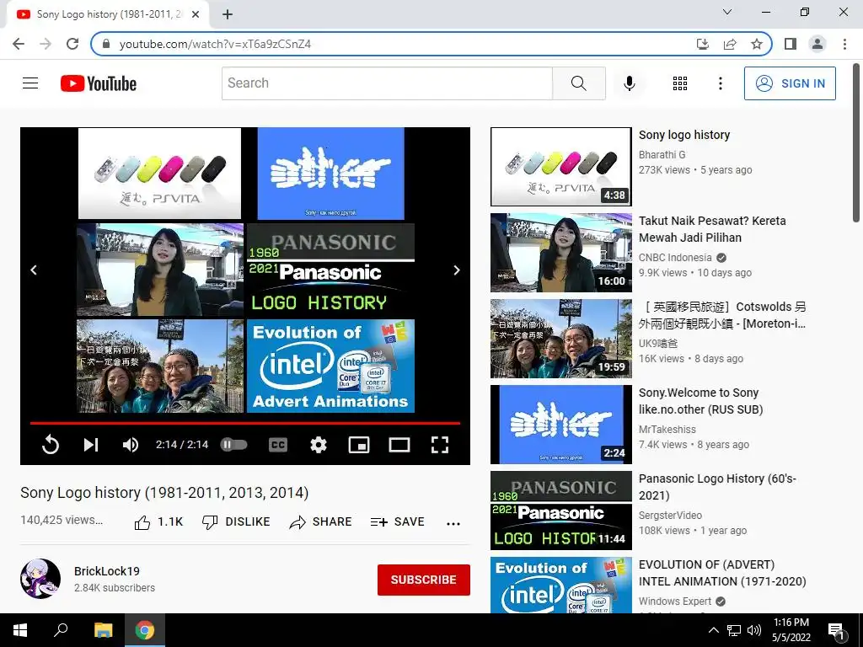This screenshot has width=863, height=647.
Task: Open "EVOLUTION OF (ADVERT) INTEL ANIMATION" title
Action: click(722, 573)
